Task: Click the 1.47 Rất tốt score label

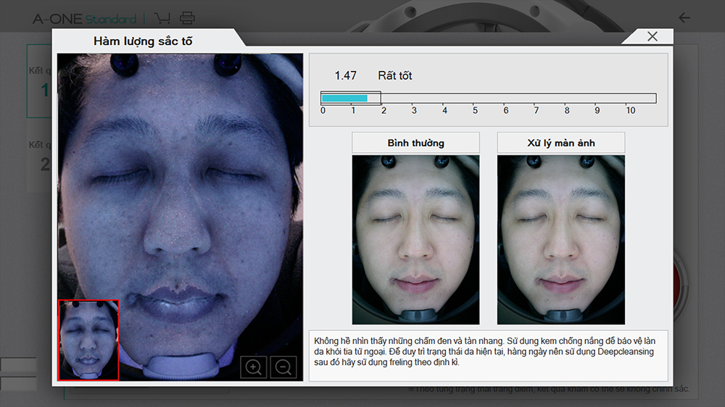Action: point(373,75)
